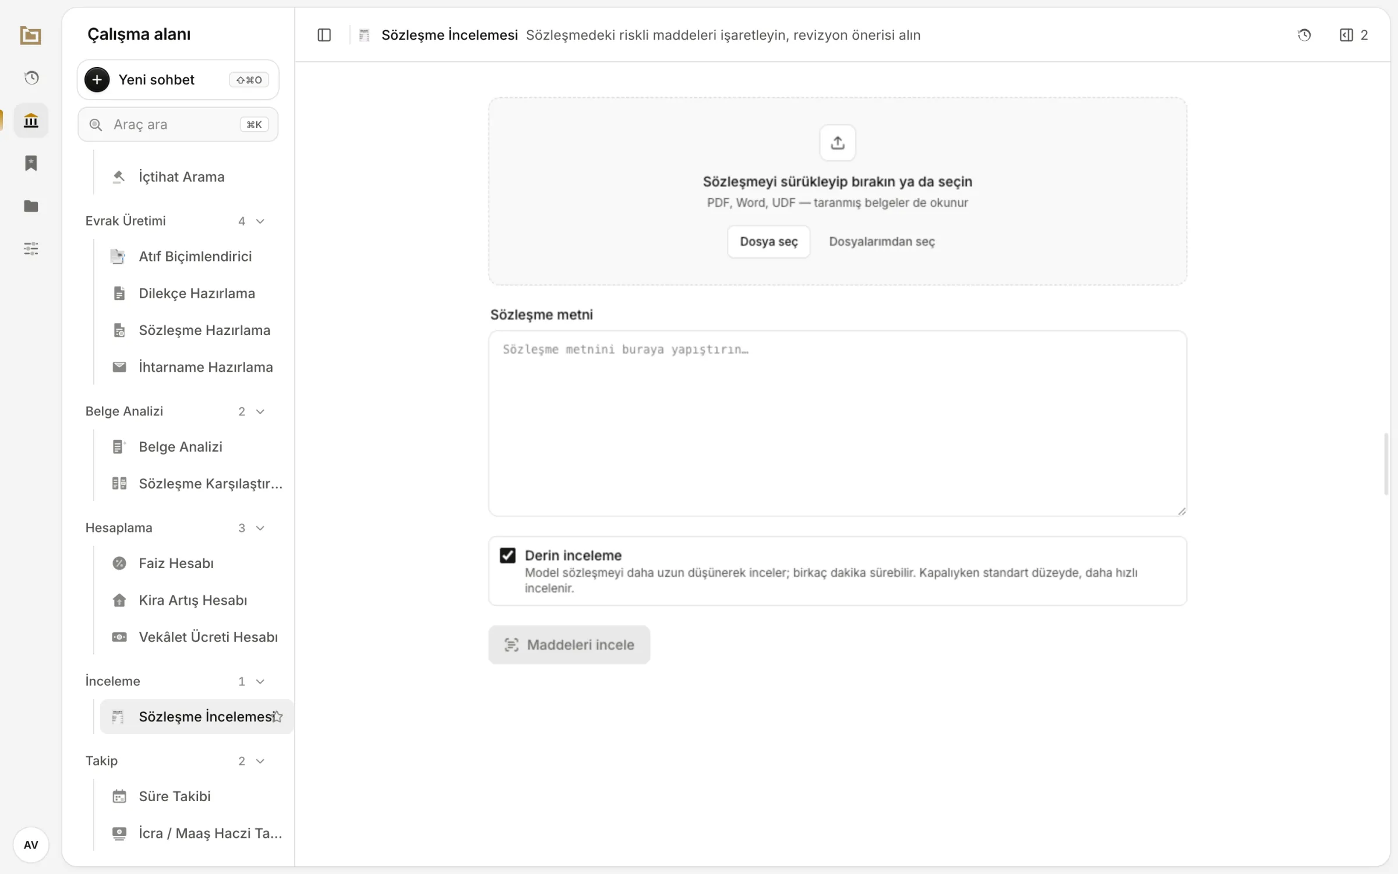Click the upload arrow icon in dropzone
Image resolution: width=1398 pixels, height=874 pixels.
837,143
